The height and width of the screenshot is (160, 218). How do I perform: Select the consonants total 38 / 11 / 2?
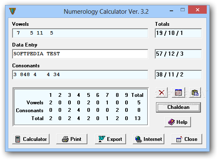point(178,75)
